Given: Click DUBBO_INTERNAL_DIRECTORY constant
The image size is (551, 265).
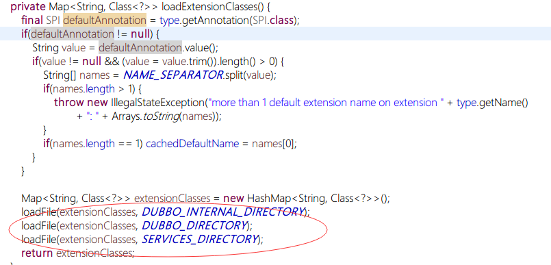Looking at the screenshot, I should (224, 212).
